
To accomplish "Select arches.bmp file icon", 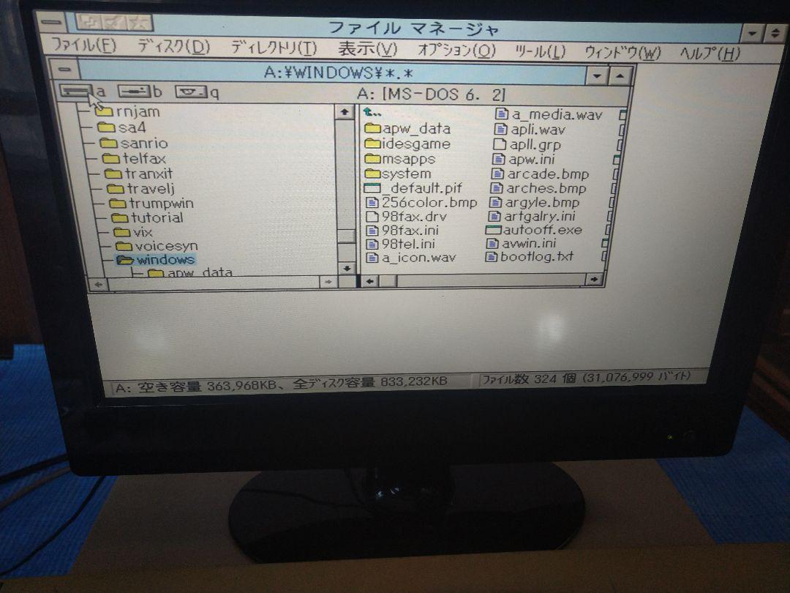I will pyautogui.click(x=496, y=188).
